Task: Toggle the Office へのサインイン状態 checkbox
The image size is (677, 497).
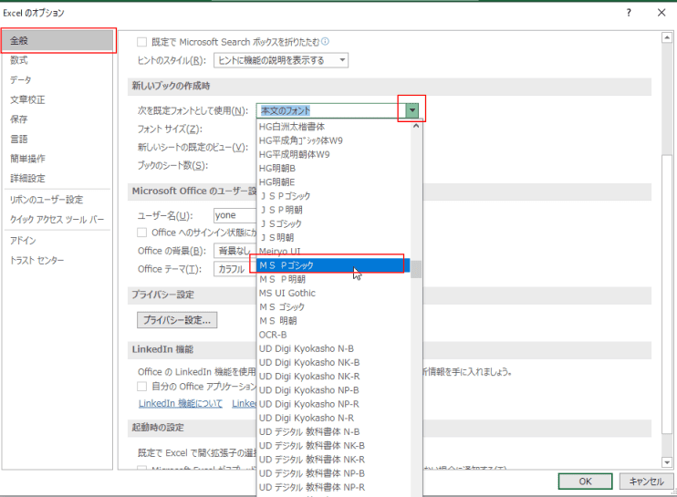Action: 141,233
